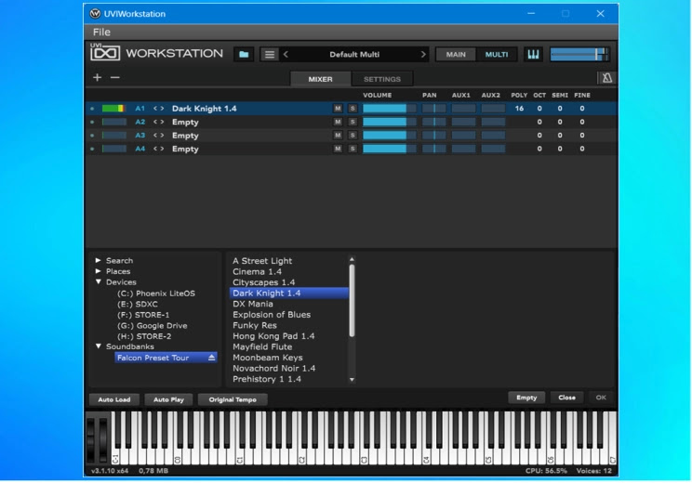Adjust volume slider for part A1

389,109
